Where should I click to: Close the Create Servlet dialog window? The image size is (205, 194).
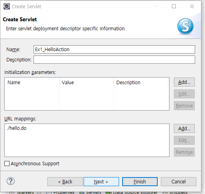click(x=192, y=6)
